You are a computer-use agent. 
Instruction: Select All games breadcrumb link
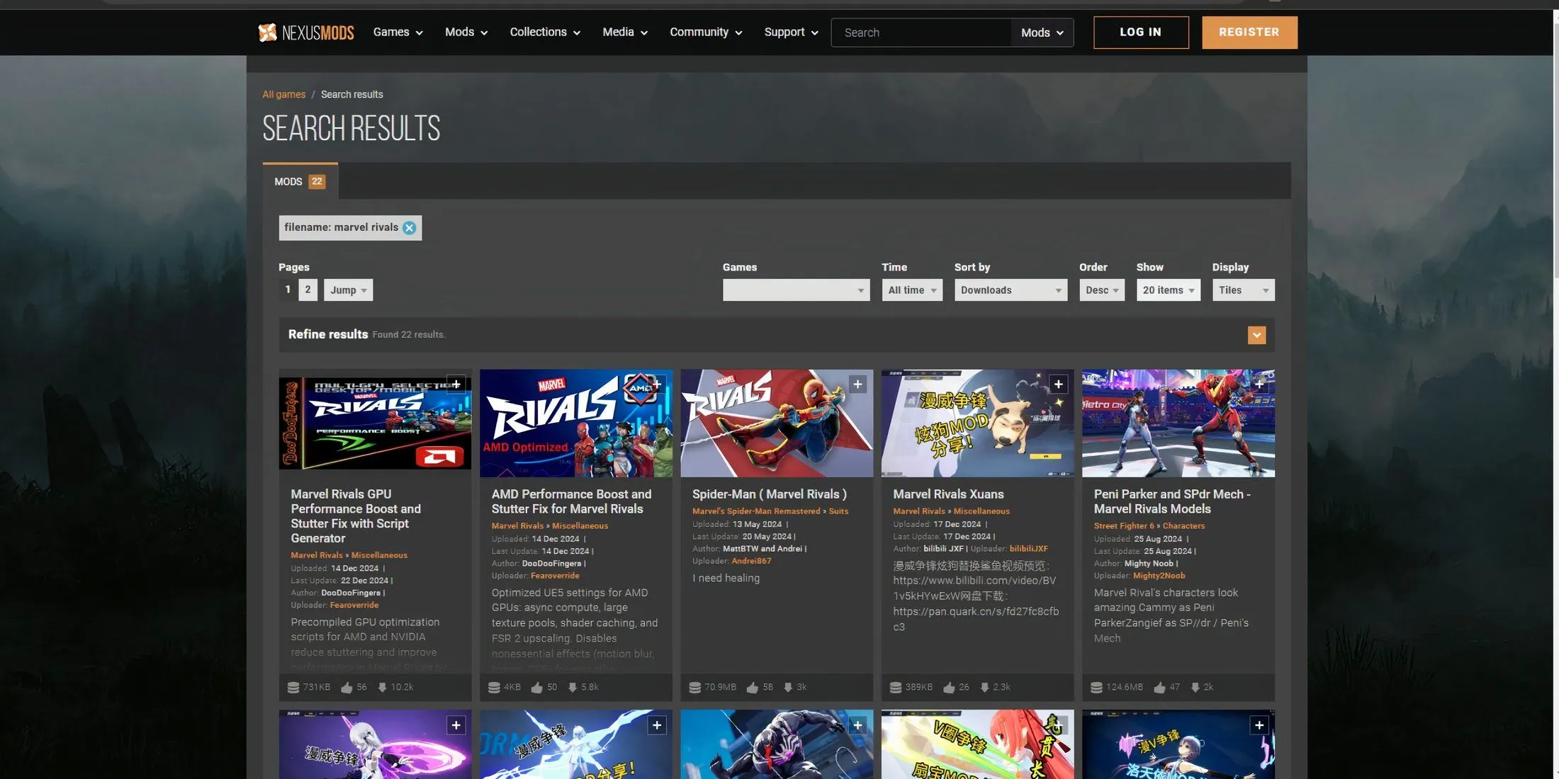[x=283, y=94]
